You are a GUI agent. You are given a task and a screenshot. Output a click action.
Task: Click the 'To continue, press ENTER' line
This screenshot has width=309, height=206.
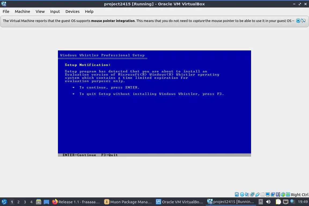(x=109, y=87)
